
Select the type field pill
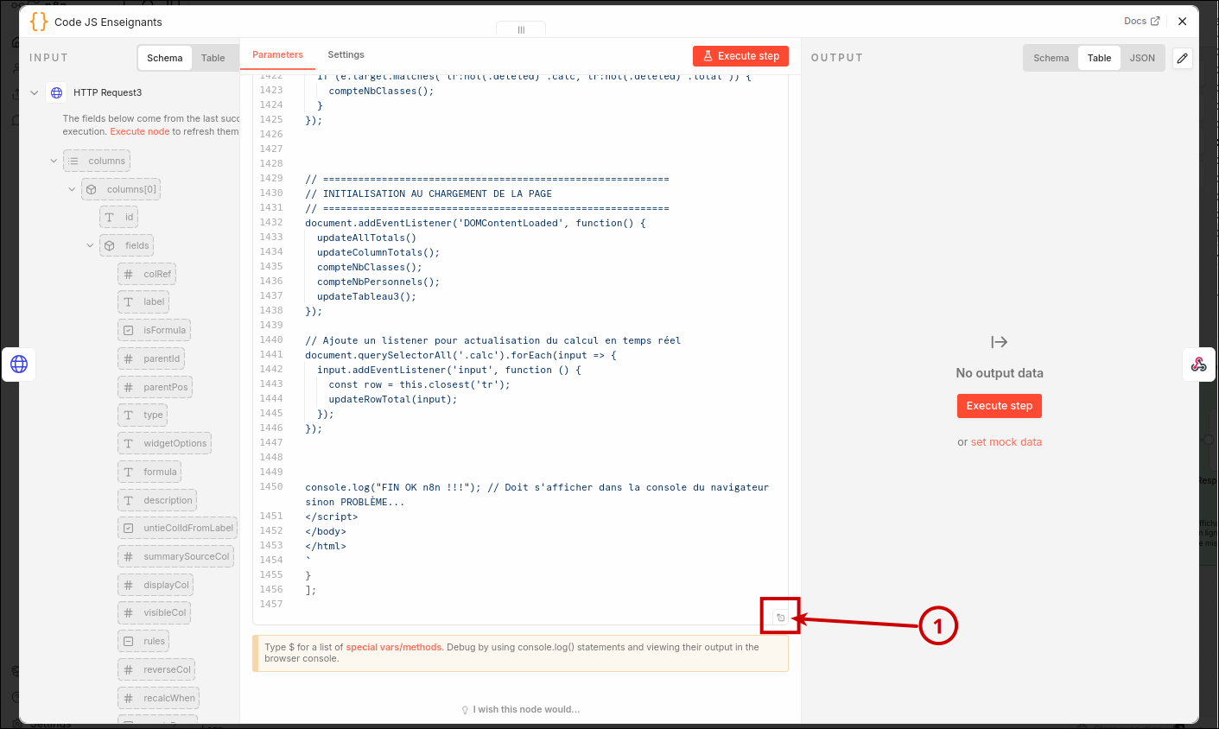[x=143, y=415]
